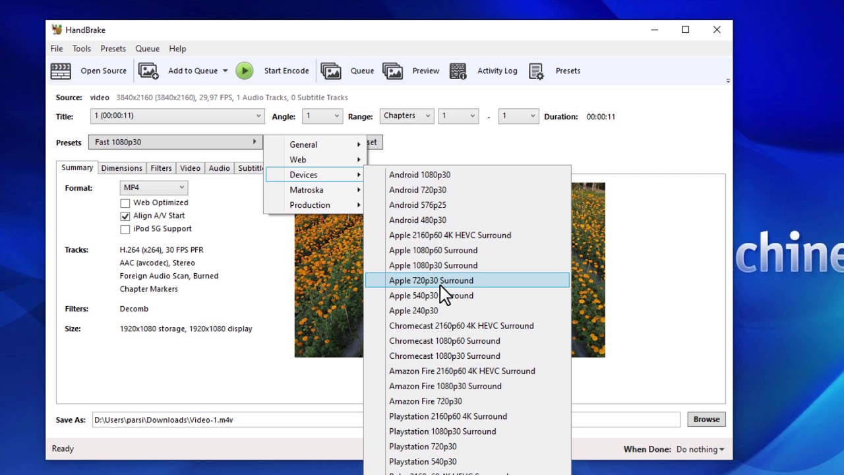Select Apple 1080p60 Surround preset

[467, 251]
